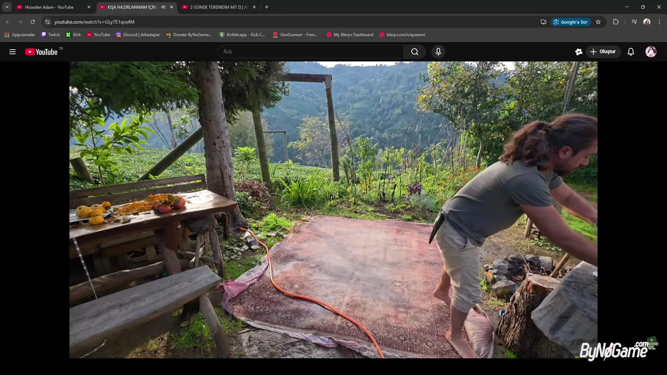Open YouTube notifications bell
The height and width of the screenshot is (375, 667).
[631, 52]
